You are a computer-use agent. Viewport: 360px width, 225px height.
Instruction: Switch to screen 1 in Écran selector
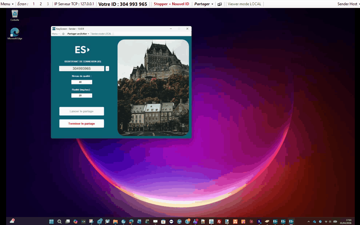(34, 4)
